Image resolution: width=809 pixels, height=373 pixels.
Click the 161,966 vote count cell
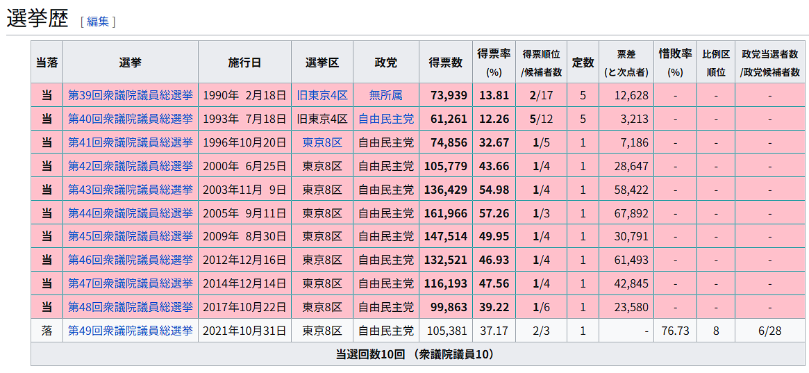point(445,213)
